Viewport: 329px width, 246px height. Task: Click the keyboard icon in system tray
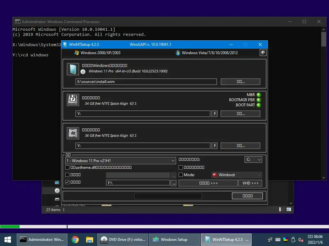point(278,240)
